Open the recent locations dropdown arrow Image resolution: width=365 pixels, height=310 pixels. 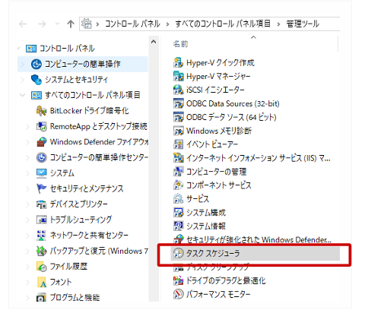pos(58,24)
